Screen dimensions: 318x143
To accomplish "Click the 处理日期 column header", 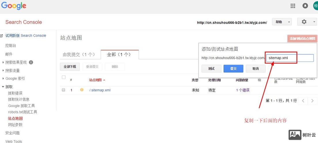I will tap(214, 80).
